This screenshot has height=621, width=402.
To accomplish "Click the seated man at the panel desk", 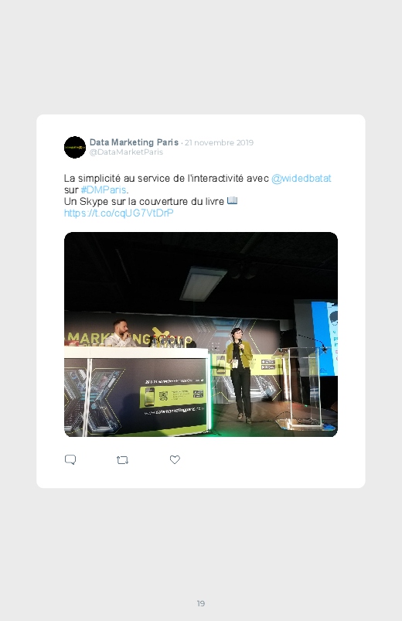I will point(121,333).
